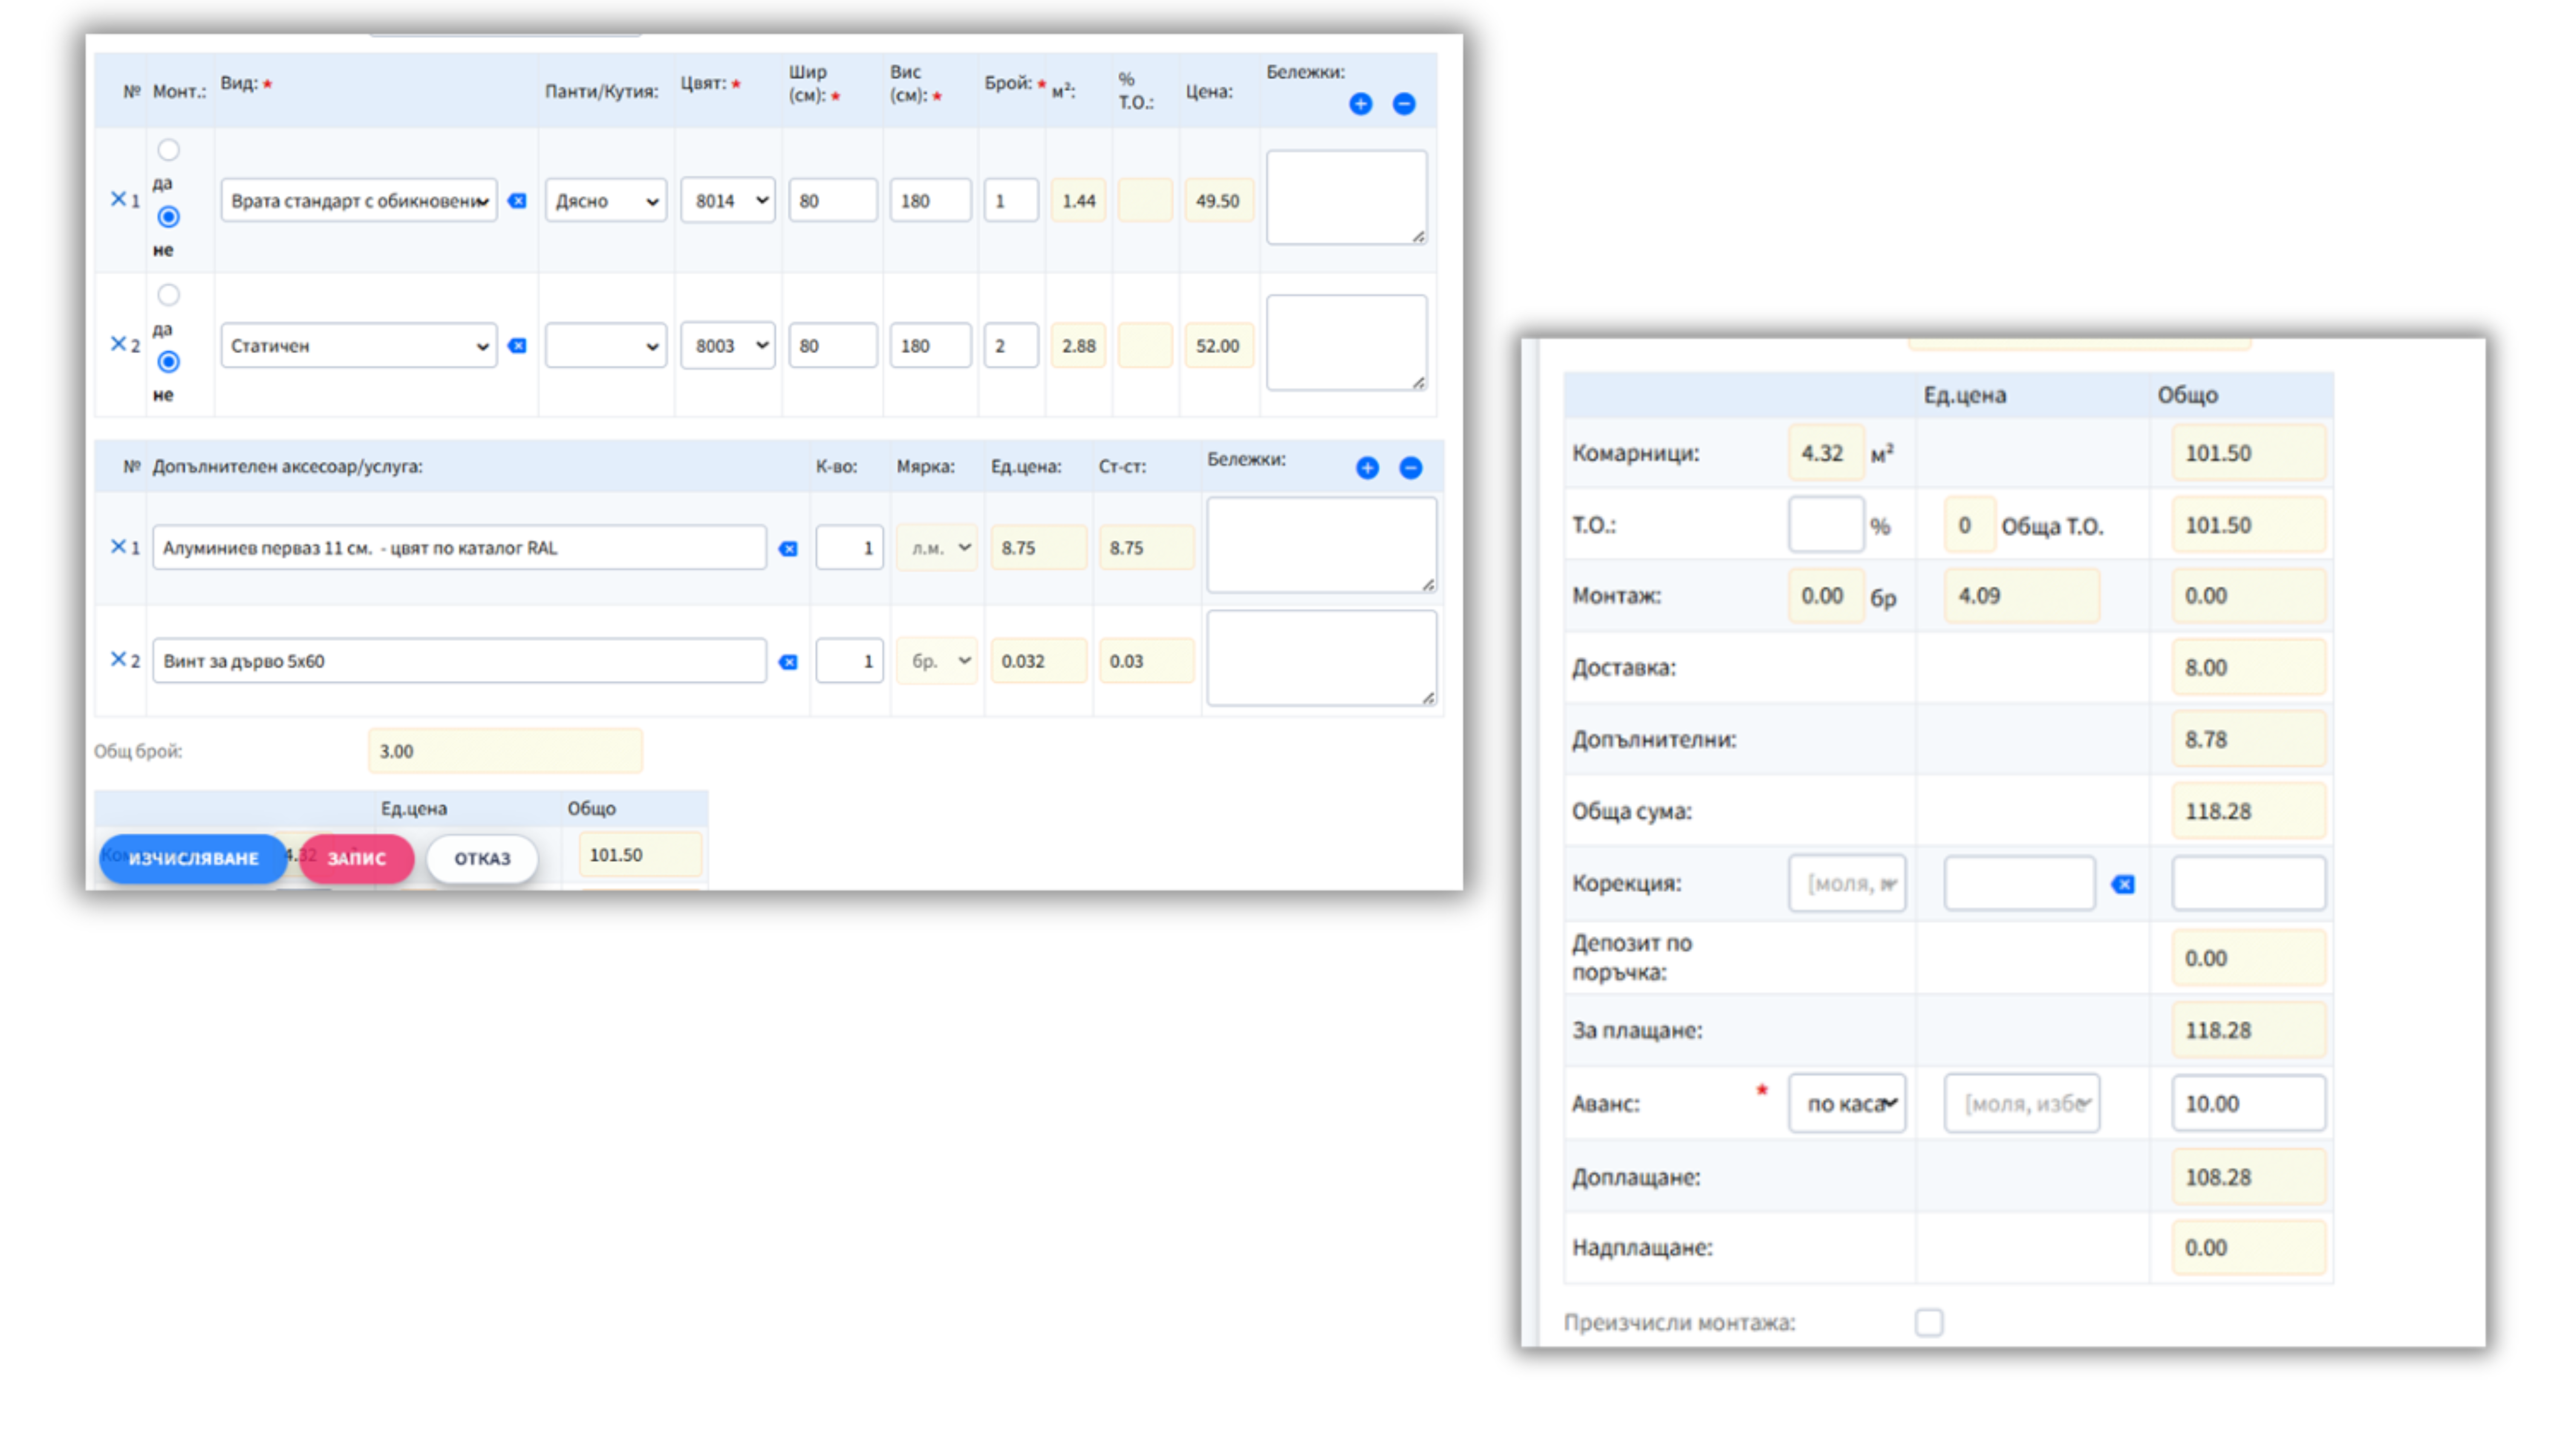2557x1438 pixels.
Task: Click the 'ОТКАЗ' cancel button
Action: coord(482,859)
